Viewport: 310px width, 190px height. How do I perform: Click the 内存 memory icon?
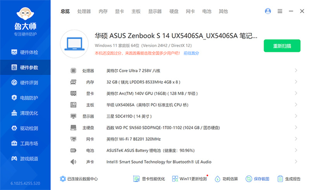tap(73, 82)
